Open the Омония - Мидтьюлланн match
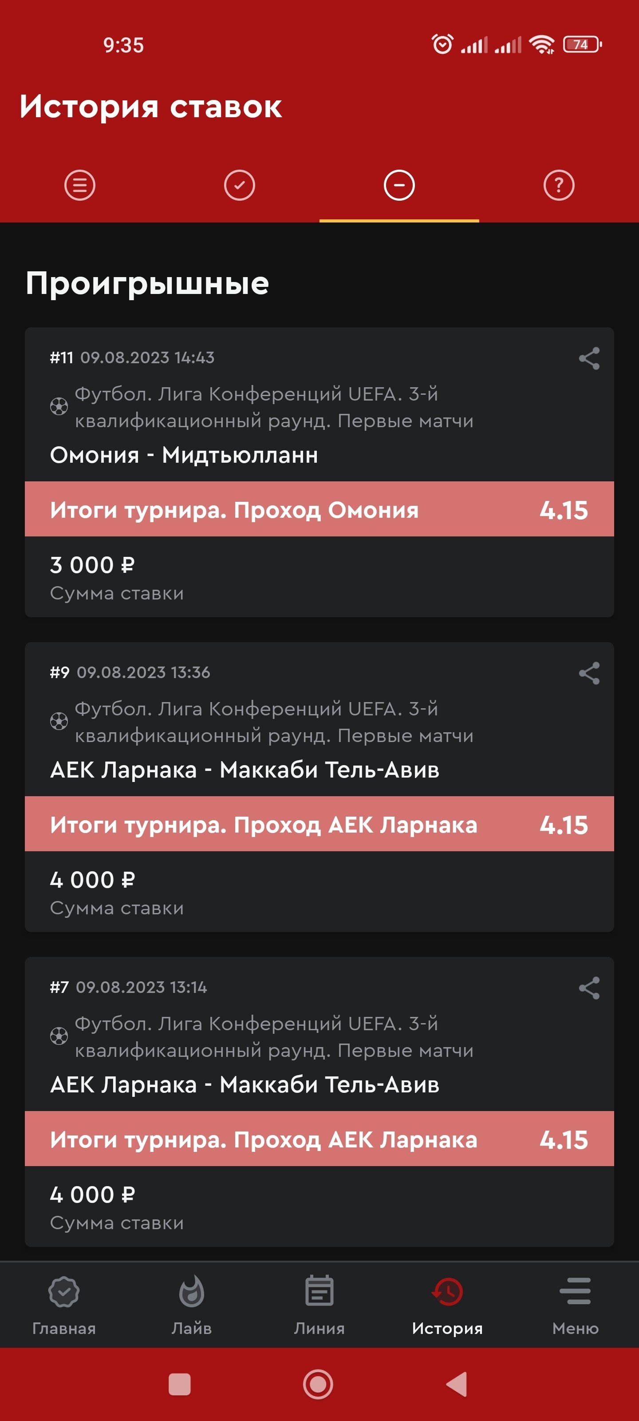Image resolution: width=639 pixels, height=1421 pixels. pyautogui.click(x=184, y=455)
